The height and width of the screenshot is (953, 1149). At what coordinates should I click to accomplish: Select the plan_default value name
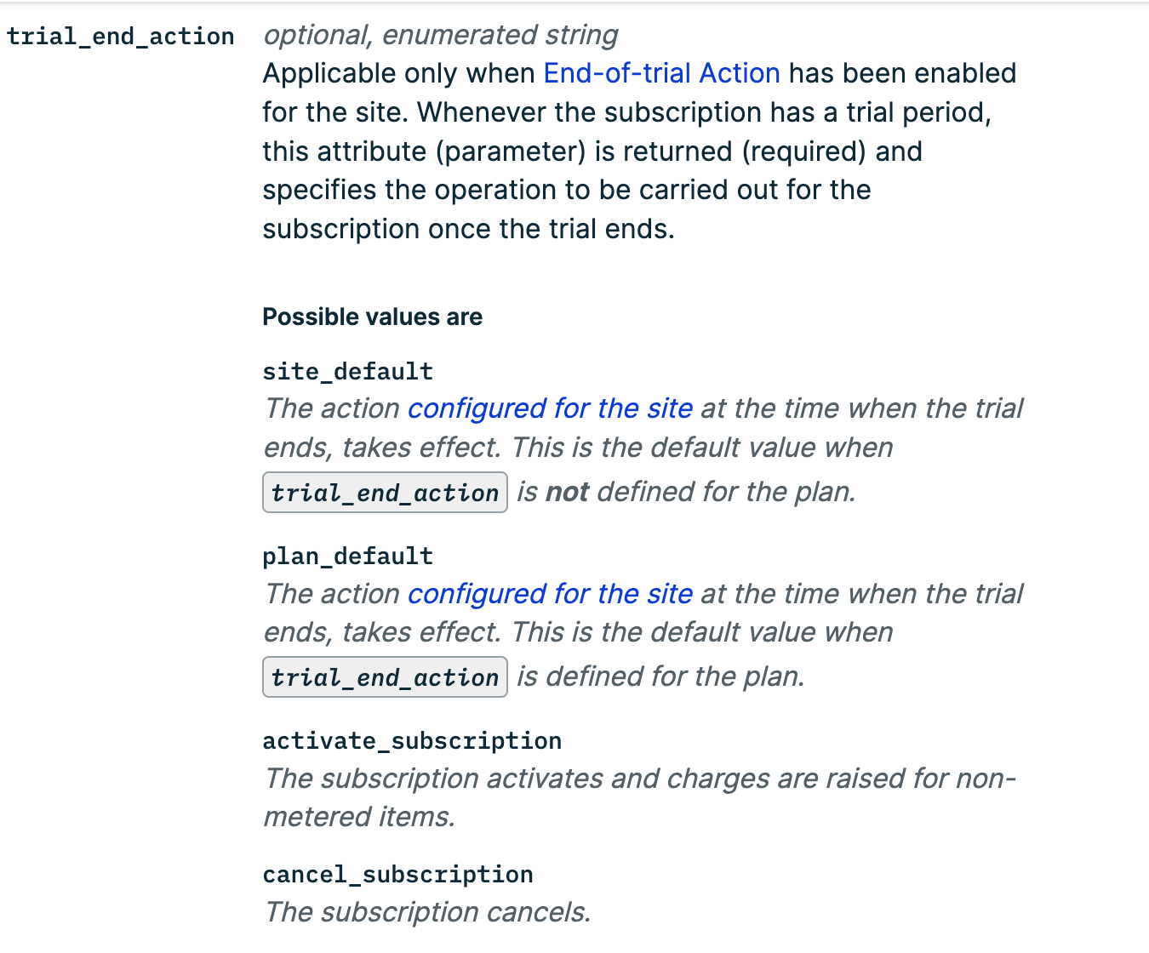click(x=347, y=556)
